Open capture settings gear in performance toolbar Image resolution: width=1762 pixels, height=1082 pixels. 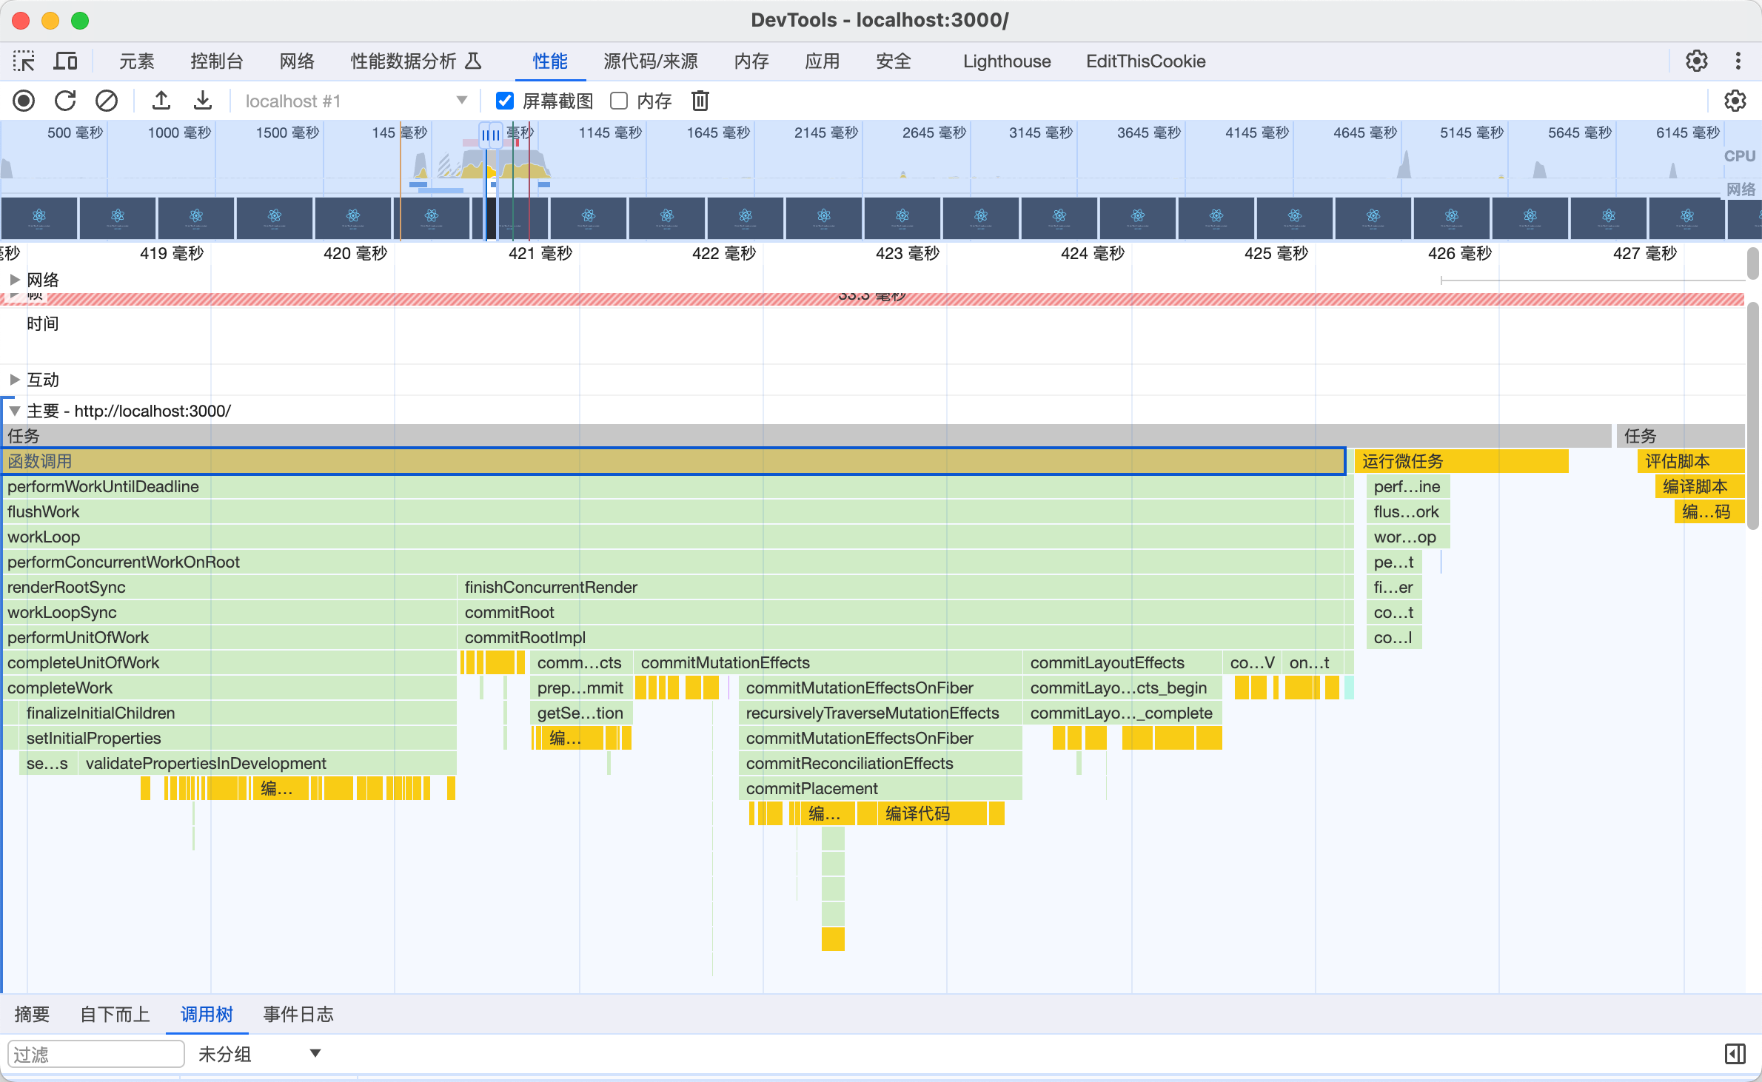1735,101
